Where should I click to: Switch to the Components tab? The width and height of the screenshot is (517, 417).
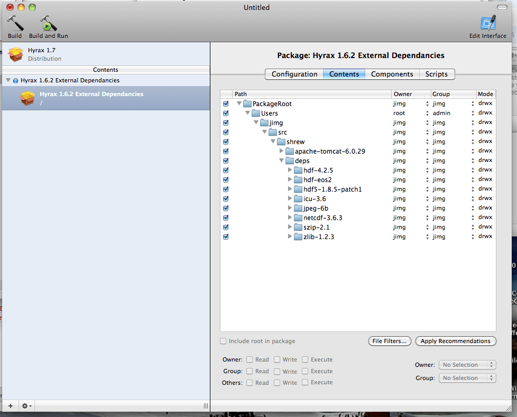pos(392,74)
